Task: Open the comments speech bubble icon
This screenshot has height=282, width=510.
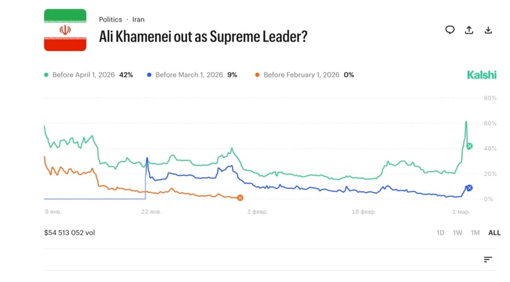Action: pyautogui.click(x=450, y=30)
